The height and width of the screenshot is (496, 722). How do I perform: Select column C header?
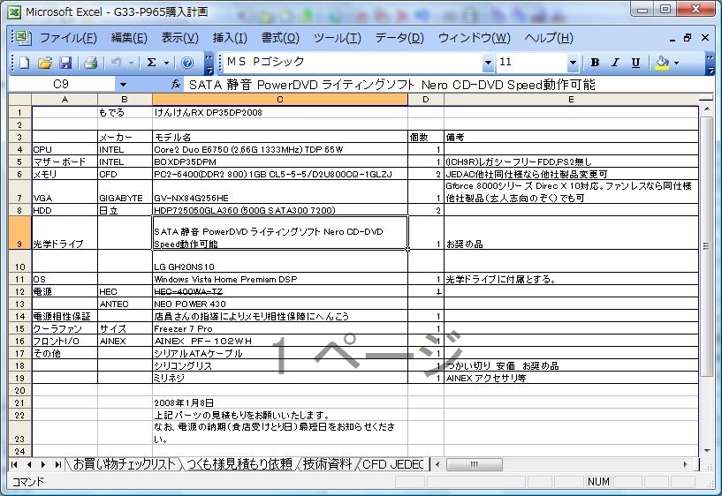pos(280,100)
